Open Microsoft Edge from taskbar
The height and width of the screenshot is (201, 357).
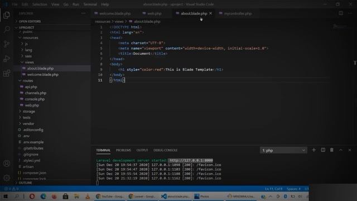pyautogui.click(x=43, y=196)
